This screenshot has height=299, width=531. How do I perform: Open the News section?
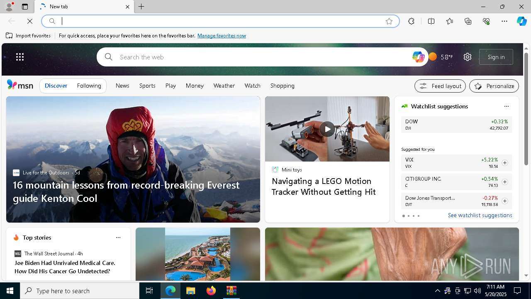pyautogui.click(x=122, y=86)
